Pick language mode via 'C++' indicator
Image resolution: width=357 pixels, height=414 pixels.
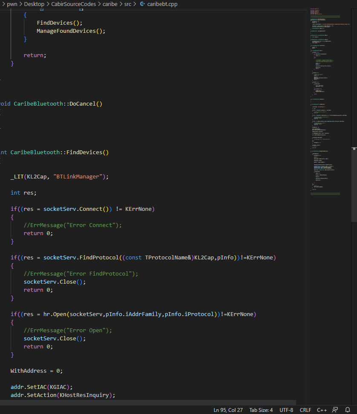click(x=322, y=410)
